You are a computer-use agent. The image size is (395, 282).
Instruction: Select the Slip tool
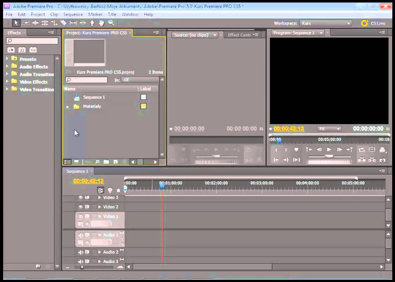point(73,23)
